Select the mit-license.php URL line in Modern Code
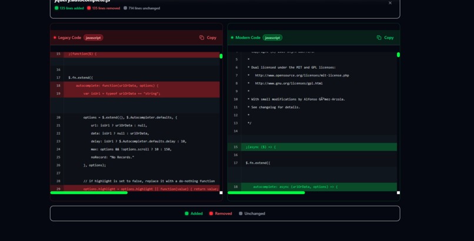This screenshot has width=474, height=241. tap(312, 75)
